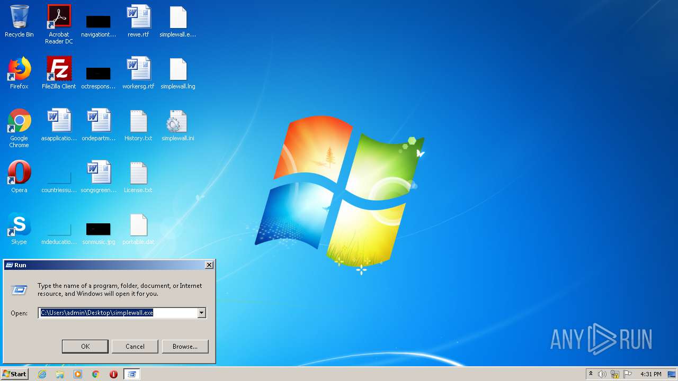
Task: Select portable.dat file icon
Action: click(138, 229)
